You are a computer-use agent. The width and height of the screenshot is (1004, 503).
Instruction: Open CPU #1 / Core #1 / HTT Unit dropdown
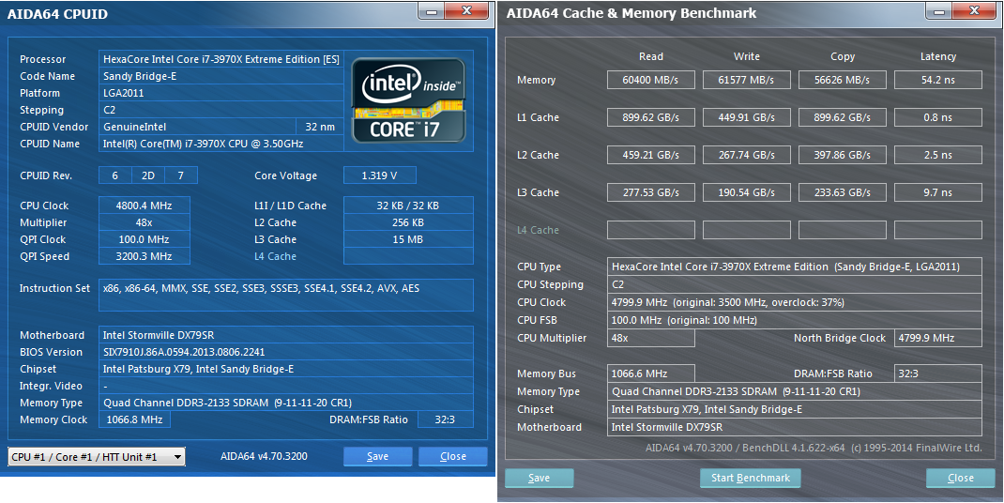coord(97,457)
